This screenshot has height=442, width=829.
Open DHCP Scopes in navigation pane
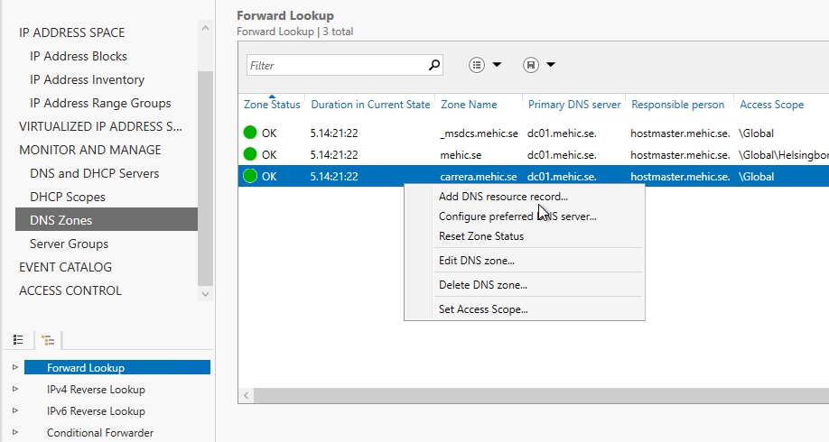click(68, 197)
